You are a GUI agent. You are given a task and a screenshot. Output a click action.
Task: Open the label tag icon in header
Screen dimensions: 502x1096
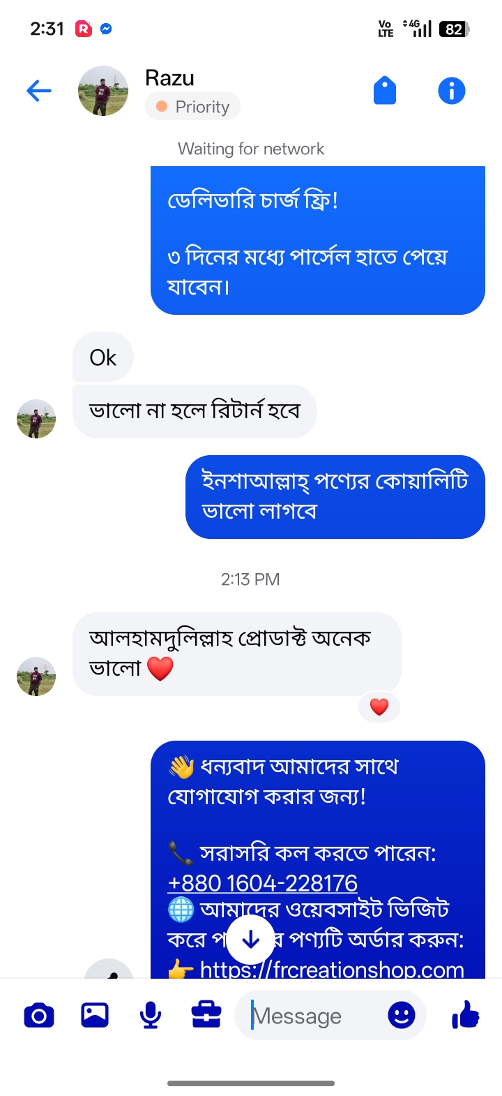385,91
